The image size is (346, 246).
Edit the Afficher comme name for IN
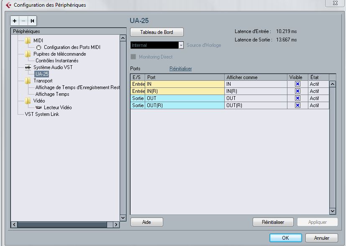point(256,84)
